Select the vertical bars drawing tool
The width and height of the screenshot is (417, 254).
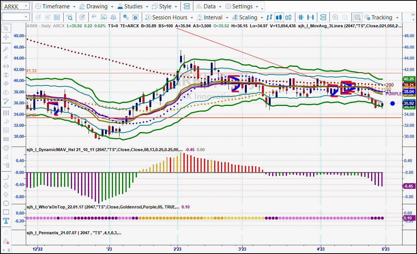pos(6,113)
